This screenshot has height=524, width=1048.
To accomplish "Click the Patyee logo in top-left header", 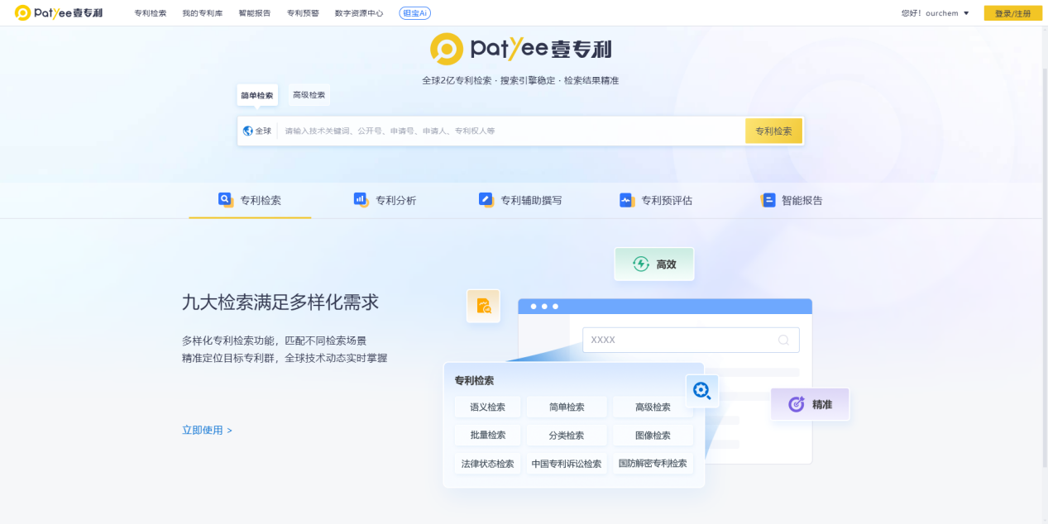I will pos(59,13).
